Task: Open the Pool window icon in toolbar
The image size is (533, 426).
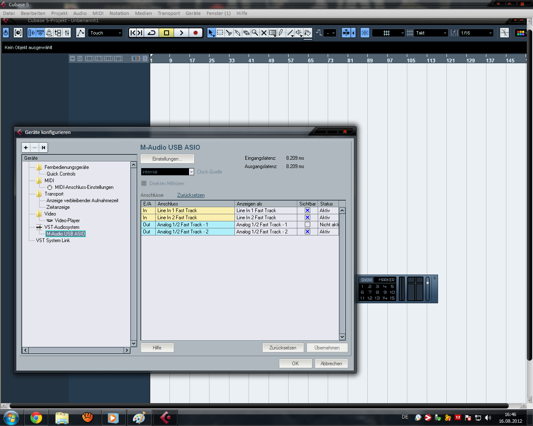Action: point(58,33)
